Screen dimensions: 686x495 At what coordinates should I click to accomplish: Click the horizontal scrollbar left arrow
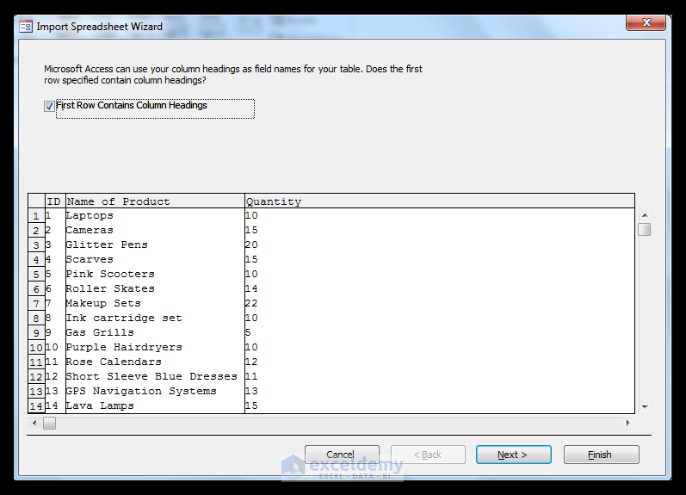pos(34,423)
